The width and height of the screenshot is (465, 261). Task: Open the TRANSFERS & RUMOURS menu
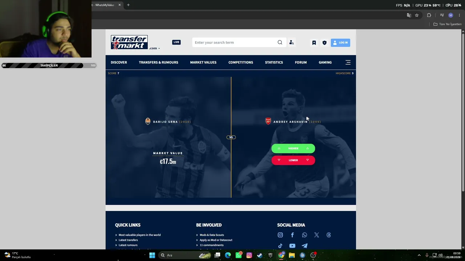[158, 62]
